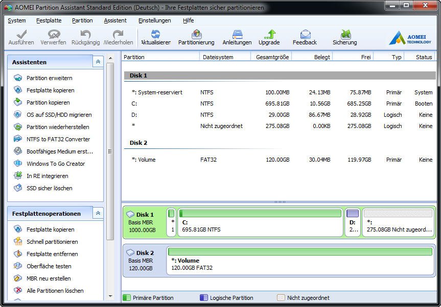Image resolution: width=441 pixels, height=307 pixels.
Task: Click the NTFS to FAT32 Converter icon
Action: tap(18, 139)
